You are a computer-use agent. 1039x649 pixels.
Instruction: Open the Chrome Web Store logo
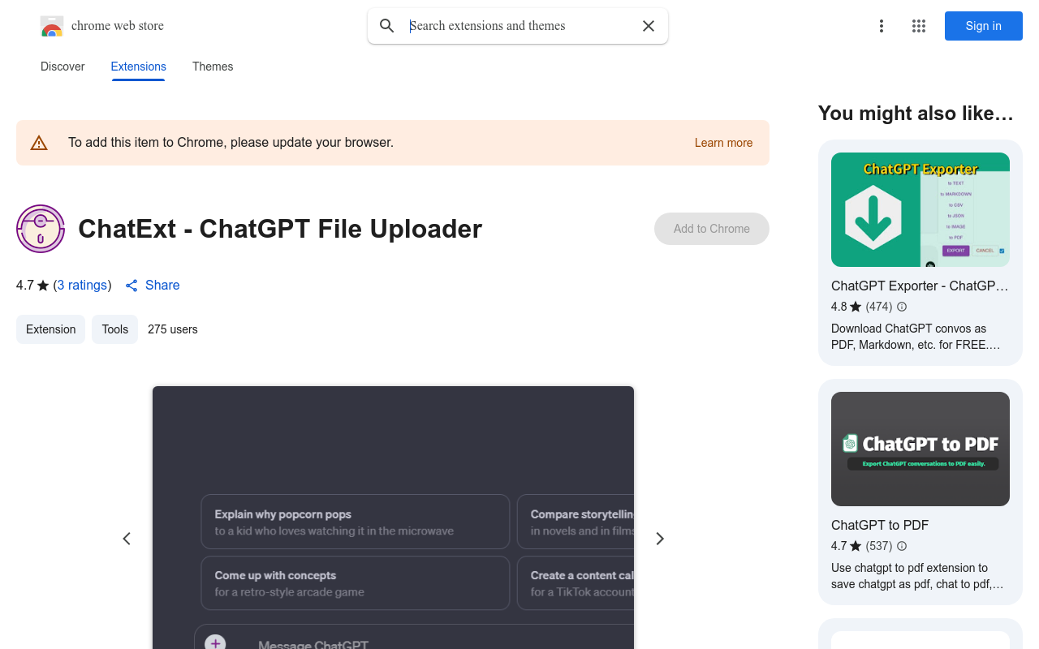[x=52, y=26]
